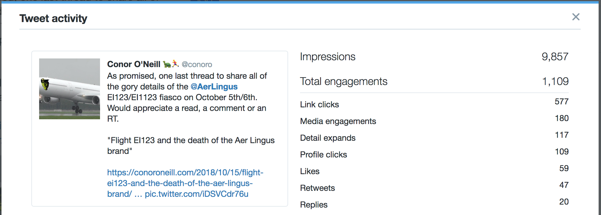Open the @AerLingus mention link
Image resolution: width=601 pixels, height=215 pixels.
tap(214, 86)
